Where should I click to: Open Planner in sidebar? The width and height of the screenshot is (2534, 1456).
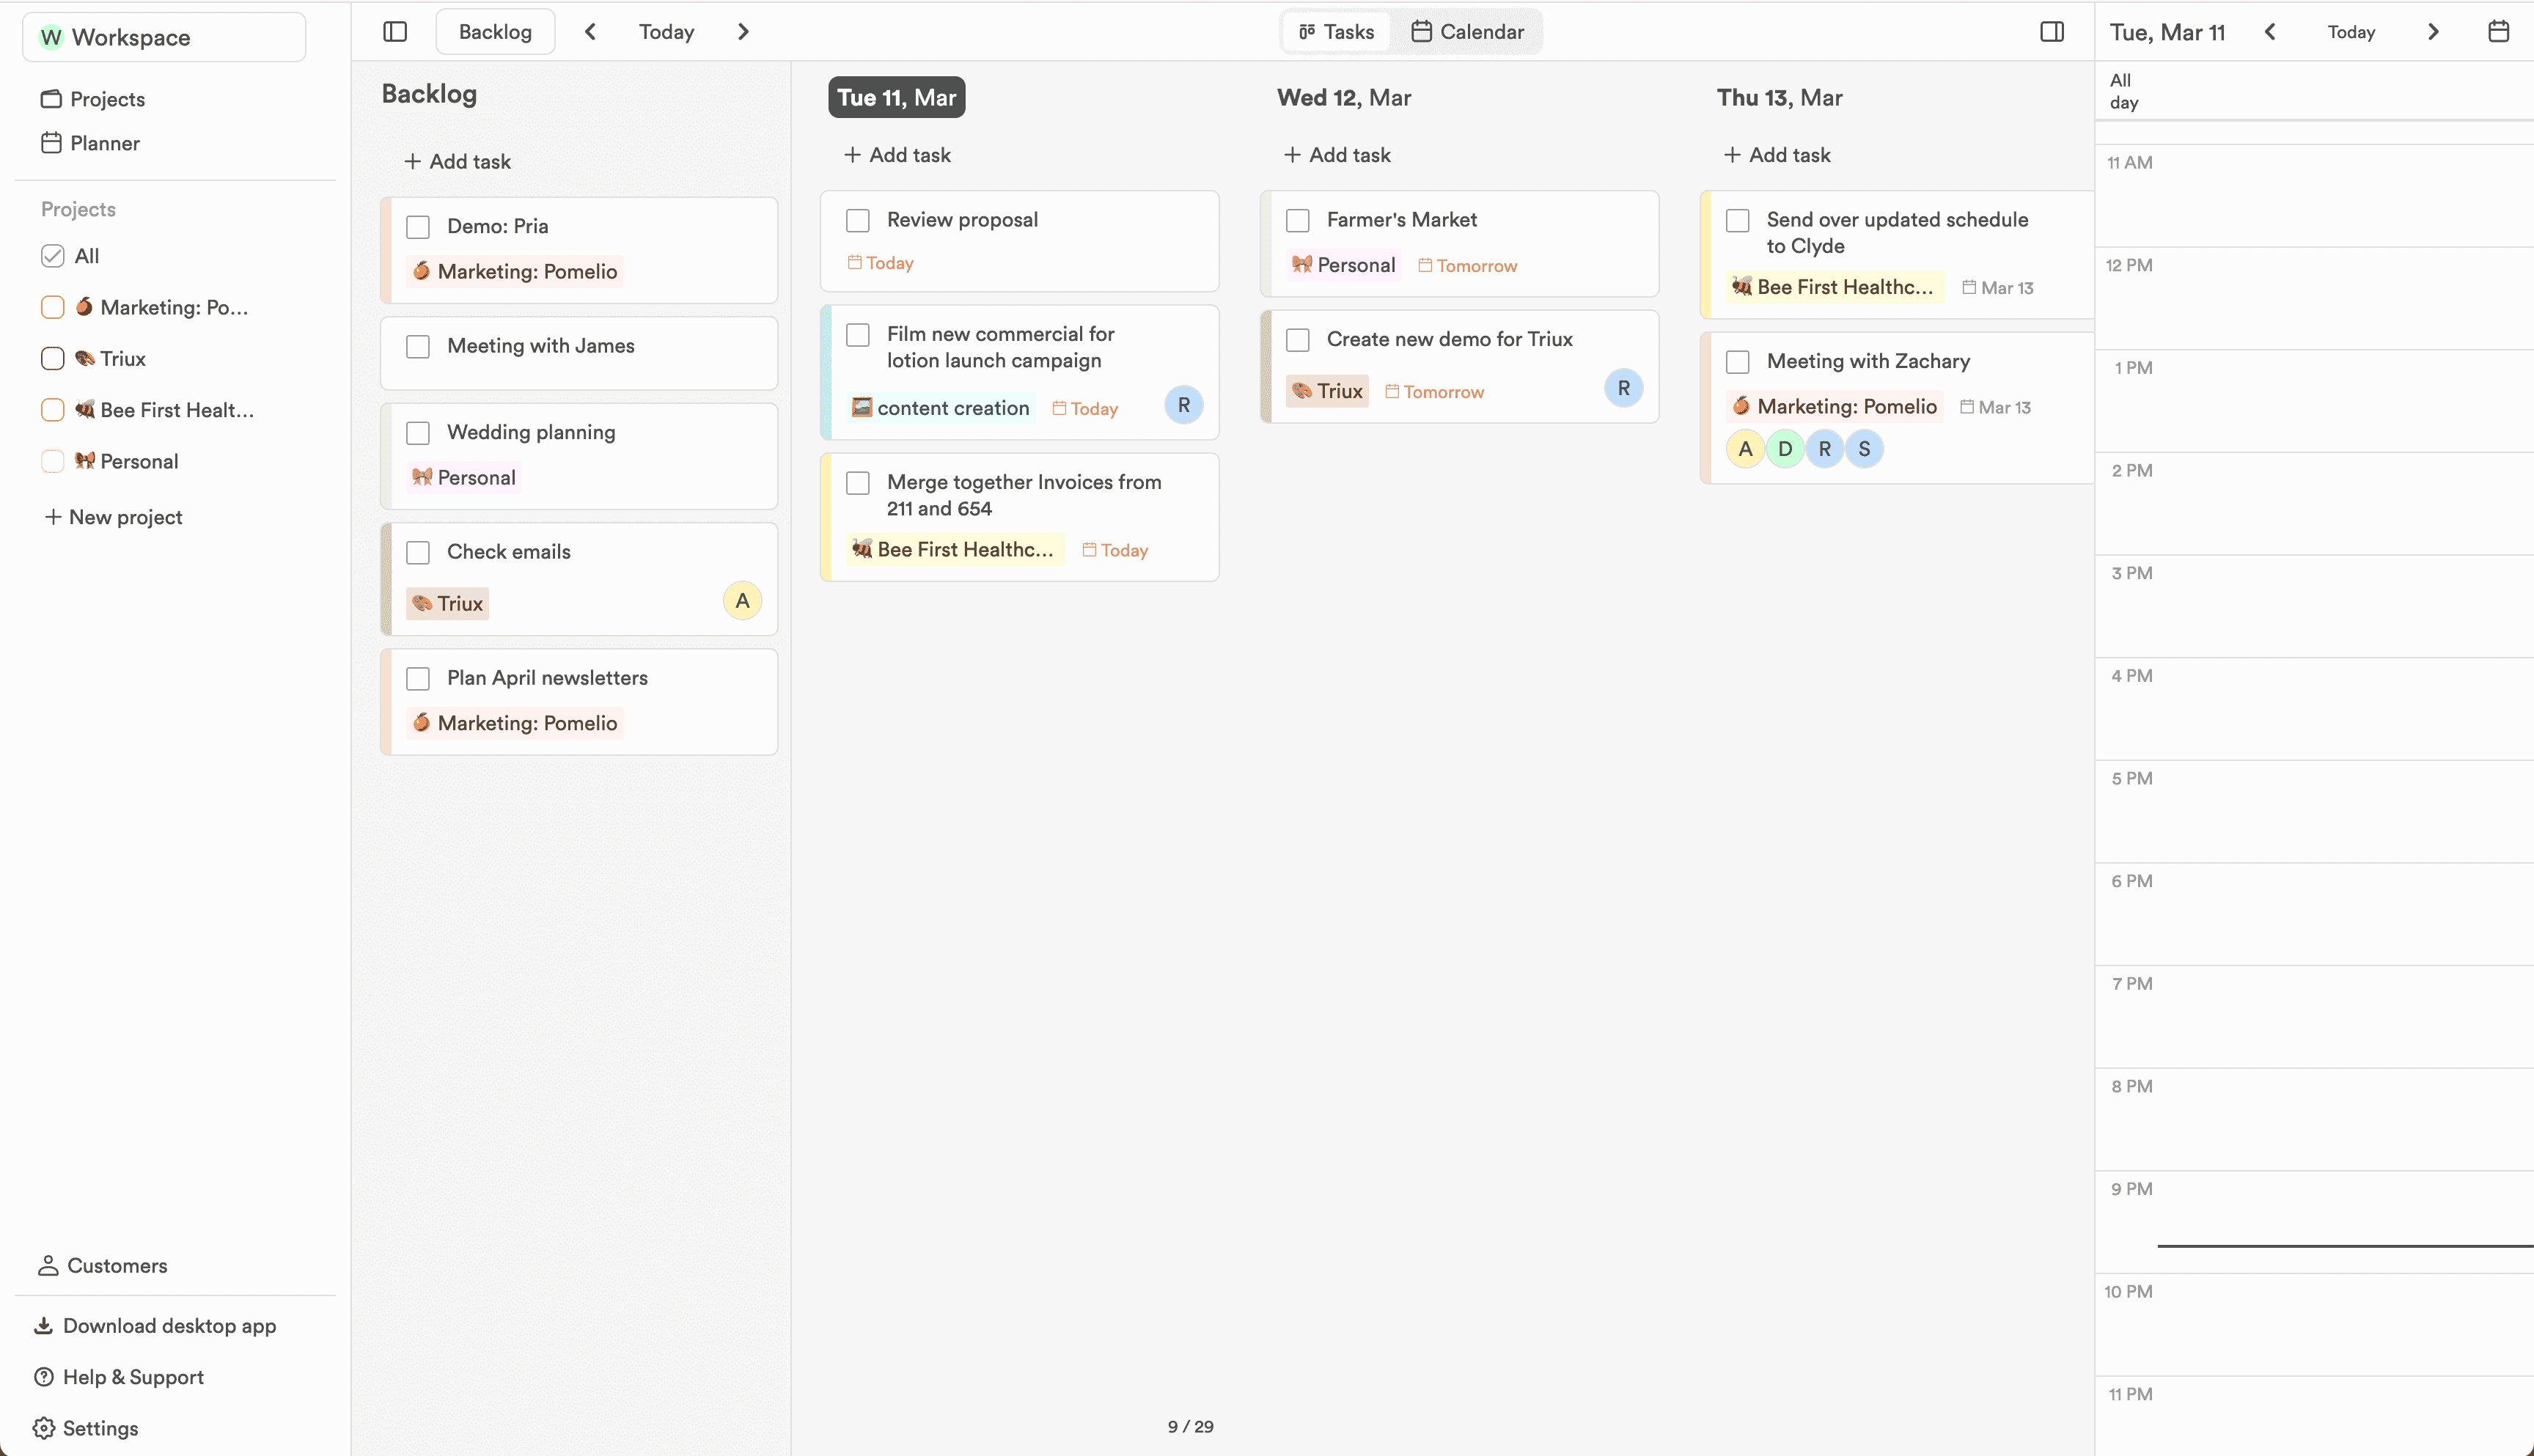click(90, 143)
